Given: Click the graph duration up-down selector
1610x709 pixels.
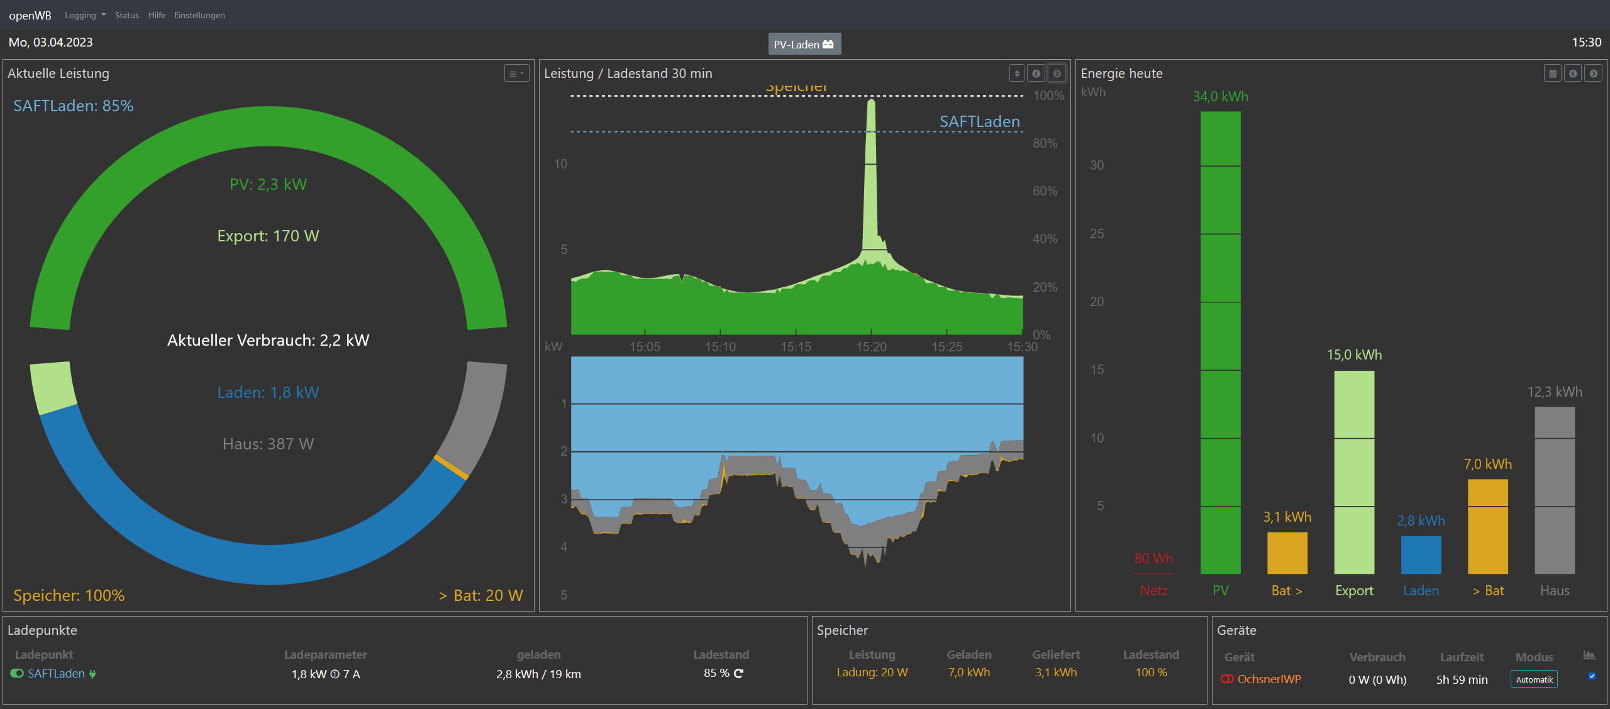Looking at the screenshot, I should coord(1017,74).
